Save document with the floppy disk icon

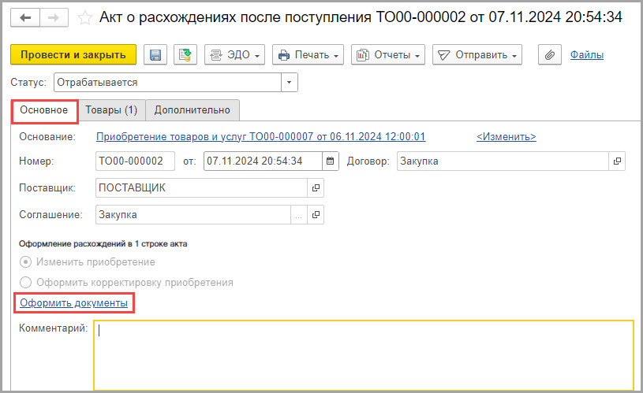[x=155, y=55]
